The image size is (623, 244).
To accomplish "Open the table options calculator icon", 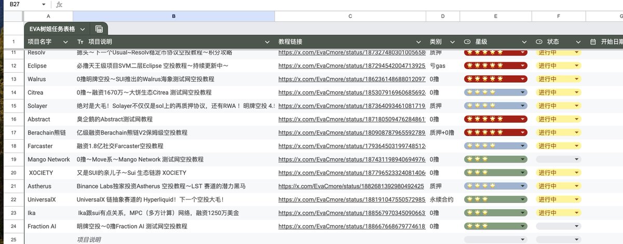I will click(99, 29).
